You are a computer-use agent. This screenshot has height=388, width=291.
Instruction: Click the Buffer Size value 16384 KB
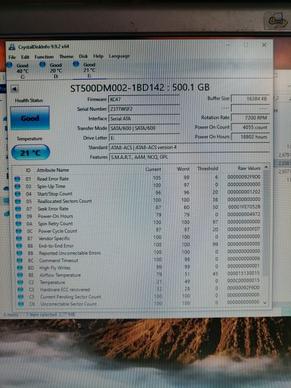click(x=250, y=99)
